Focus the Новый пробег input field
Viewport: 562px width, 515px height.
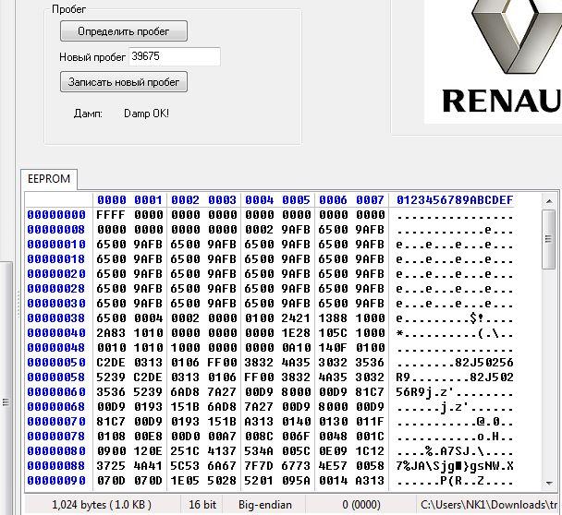(x=174, y=56)
